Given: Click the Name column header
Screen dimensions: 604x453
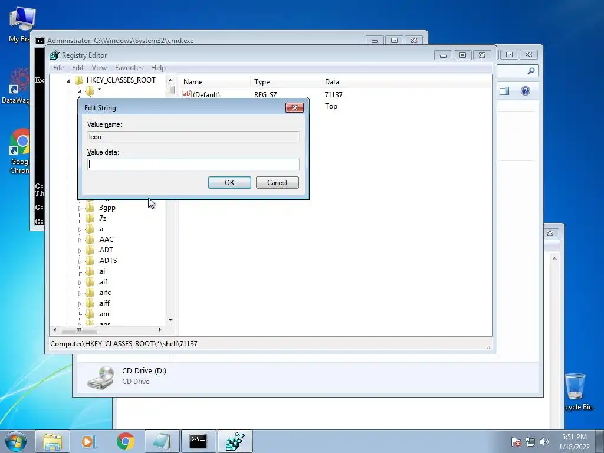Looking at the screenshot, I should coord(215,81).
